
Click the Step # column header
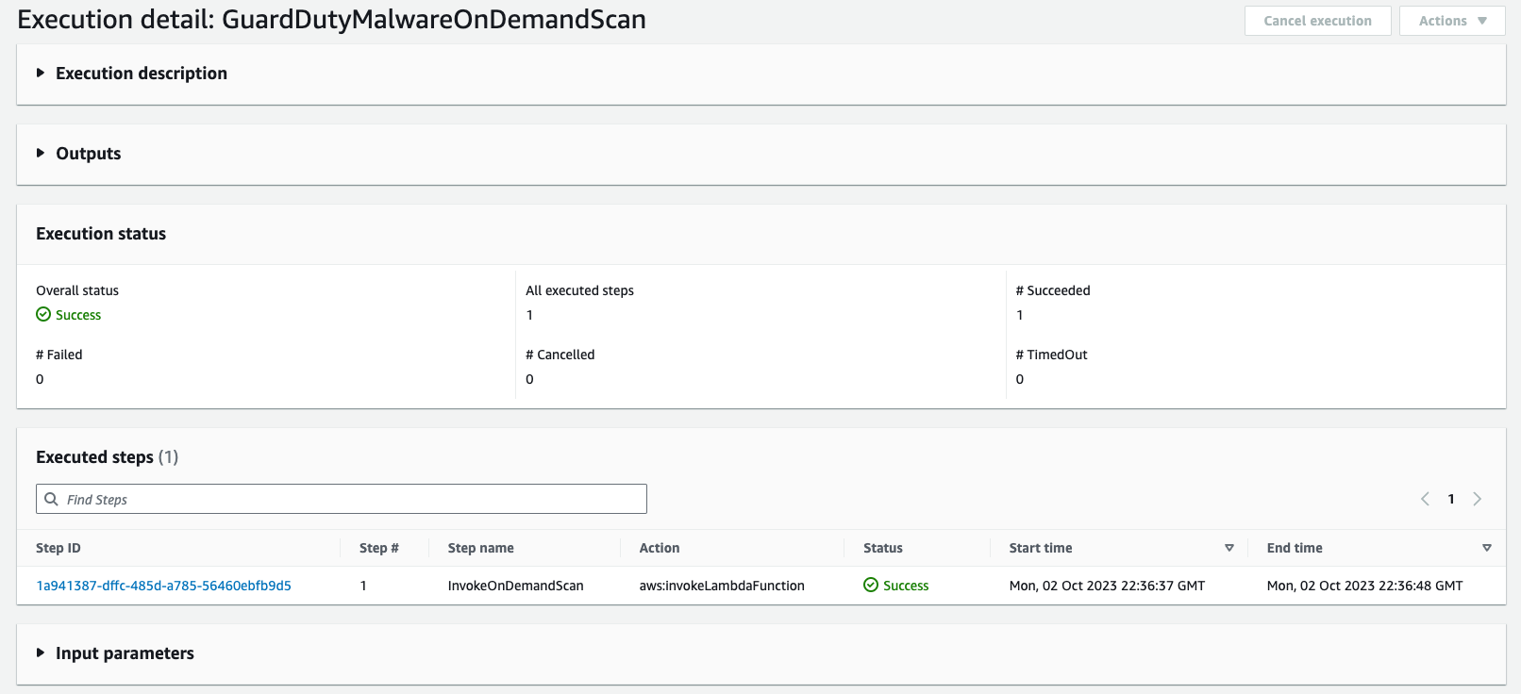tap(379, 548)
